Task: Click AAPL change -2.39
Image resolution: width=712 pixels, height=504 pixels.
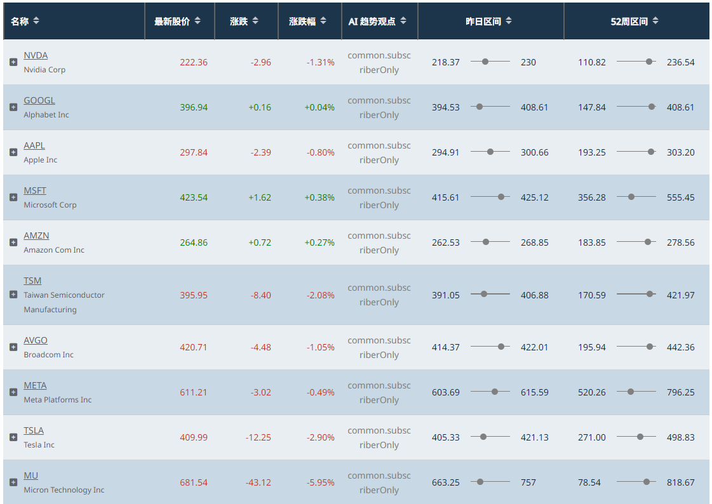Action: coord(260,152)
